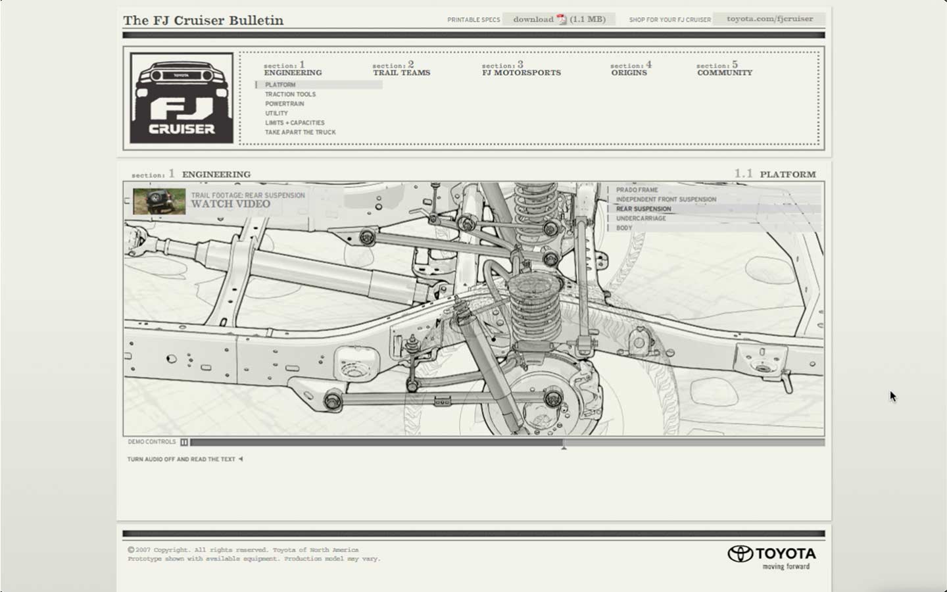This screenshot has width=947, height=592.
Task: Visit the toyota.com/fjcruiser link
Action: tap(769, 19)
